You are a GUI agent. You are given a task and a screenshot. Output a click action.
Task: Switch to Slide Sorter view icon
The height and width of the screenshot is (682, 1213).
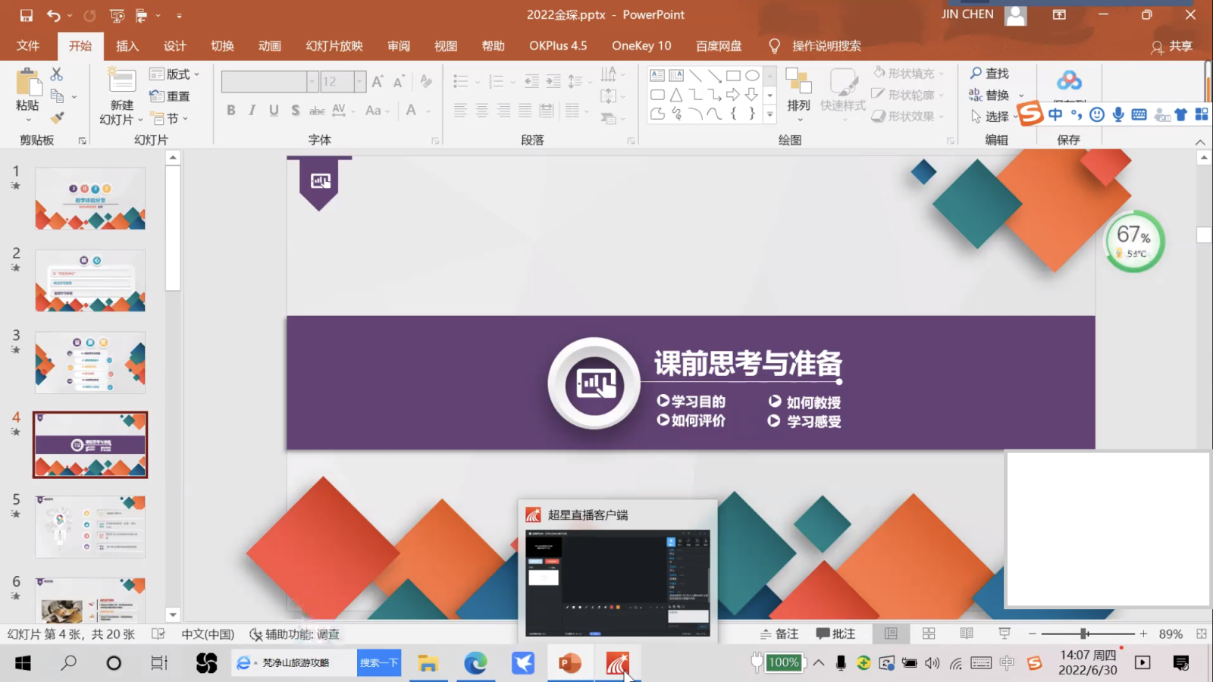click(x=929, y=634)
